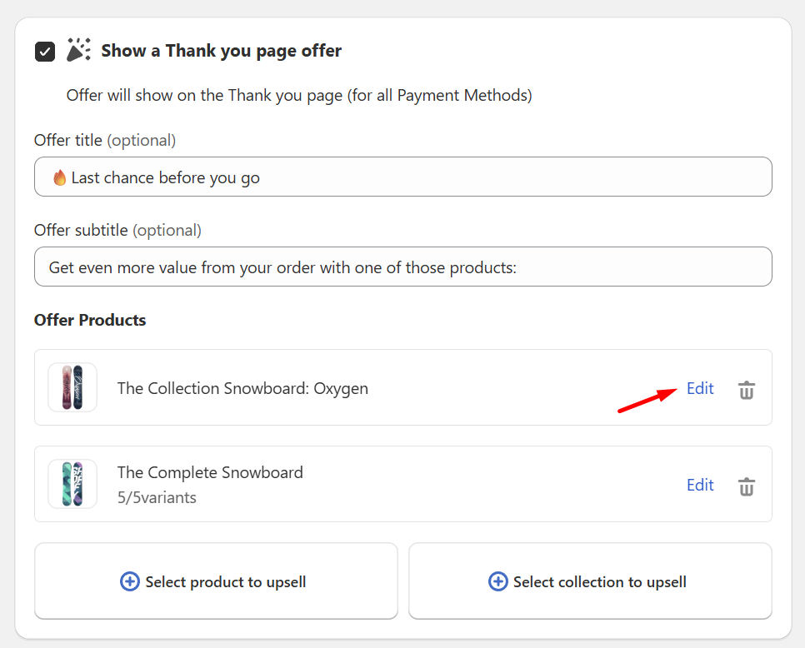Click the party popper icon beside the heading

tap(78, 50)
